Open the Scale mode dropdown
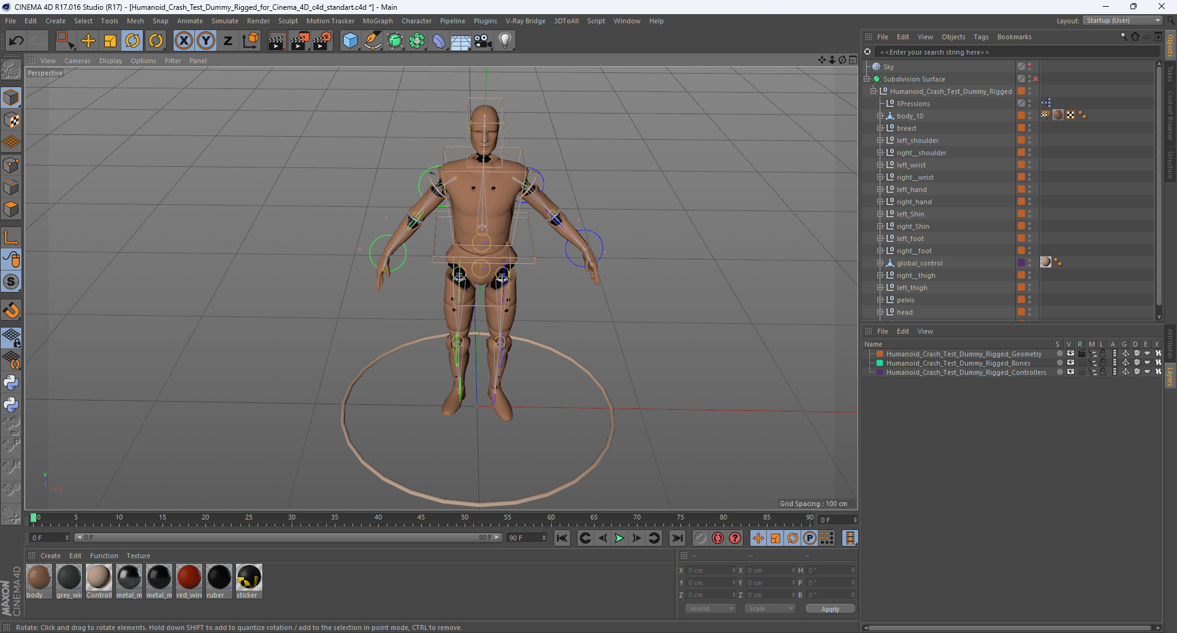1177x633 pixels. click(x=770, y=608)
